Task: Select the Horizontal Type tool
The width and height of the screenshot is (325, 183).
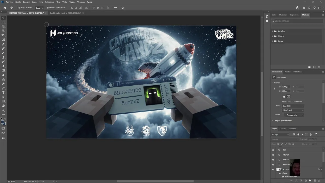Action: pyautogui.click(x=3, y=93)
